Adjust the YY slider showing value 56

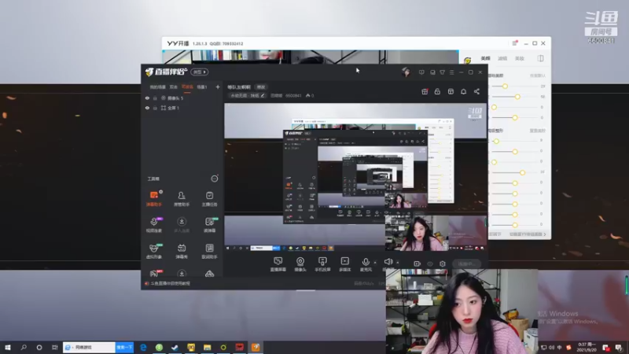pyautogui.click(x=517, y=97)
